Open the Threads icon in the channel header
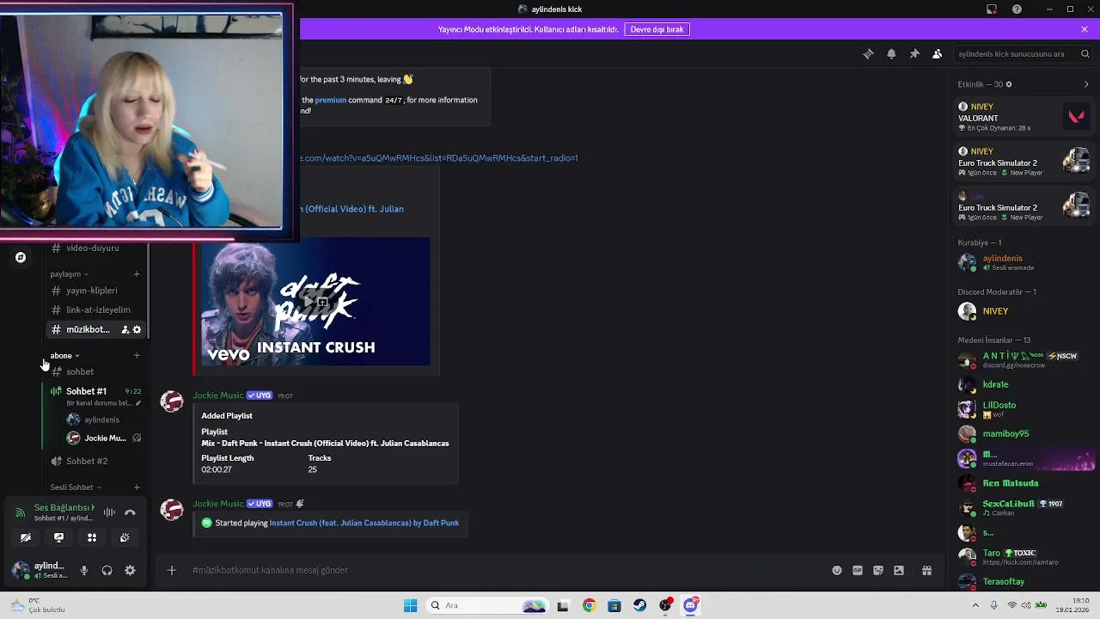Image resolution: width=1100 pixels, height=619 pixels. [868, 53]
